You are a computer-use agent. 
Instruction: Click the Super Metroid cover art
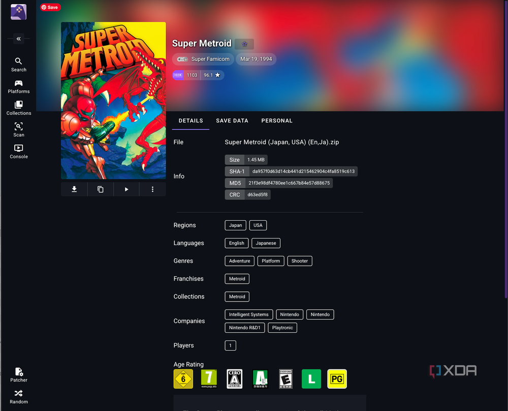[x=113, y=100]
